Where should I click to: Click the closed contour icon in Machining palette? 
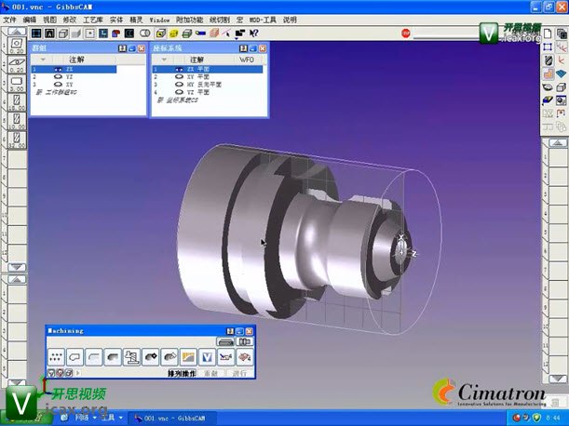click(x=75, y=357)
